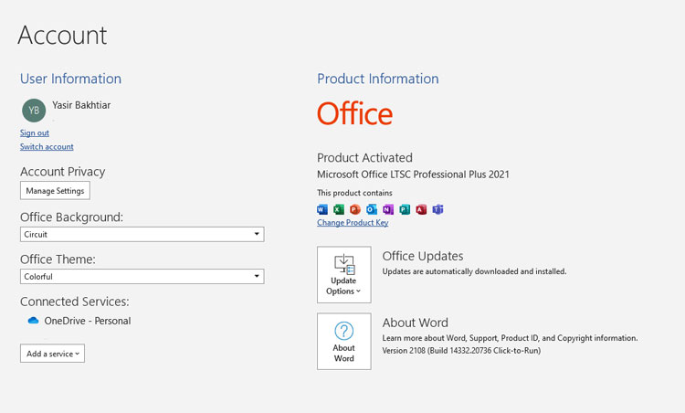This screenshot has height=413, width=685.
Task: Click the This product contains label
Action: pyautogui.click(x=354, y=193)
